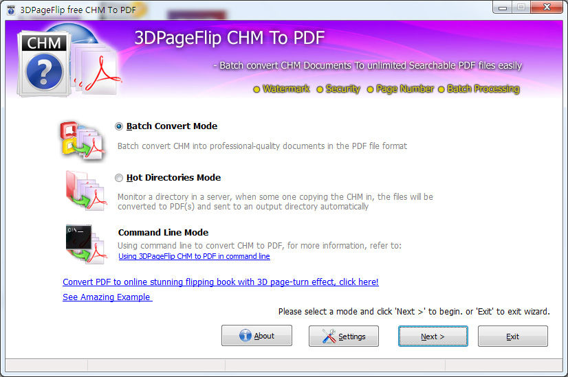Open the Settings dialog
568x377 pixels.
pos(343,336)
